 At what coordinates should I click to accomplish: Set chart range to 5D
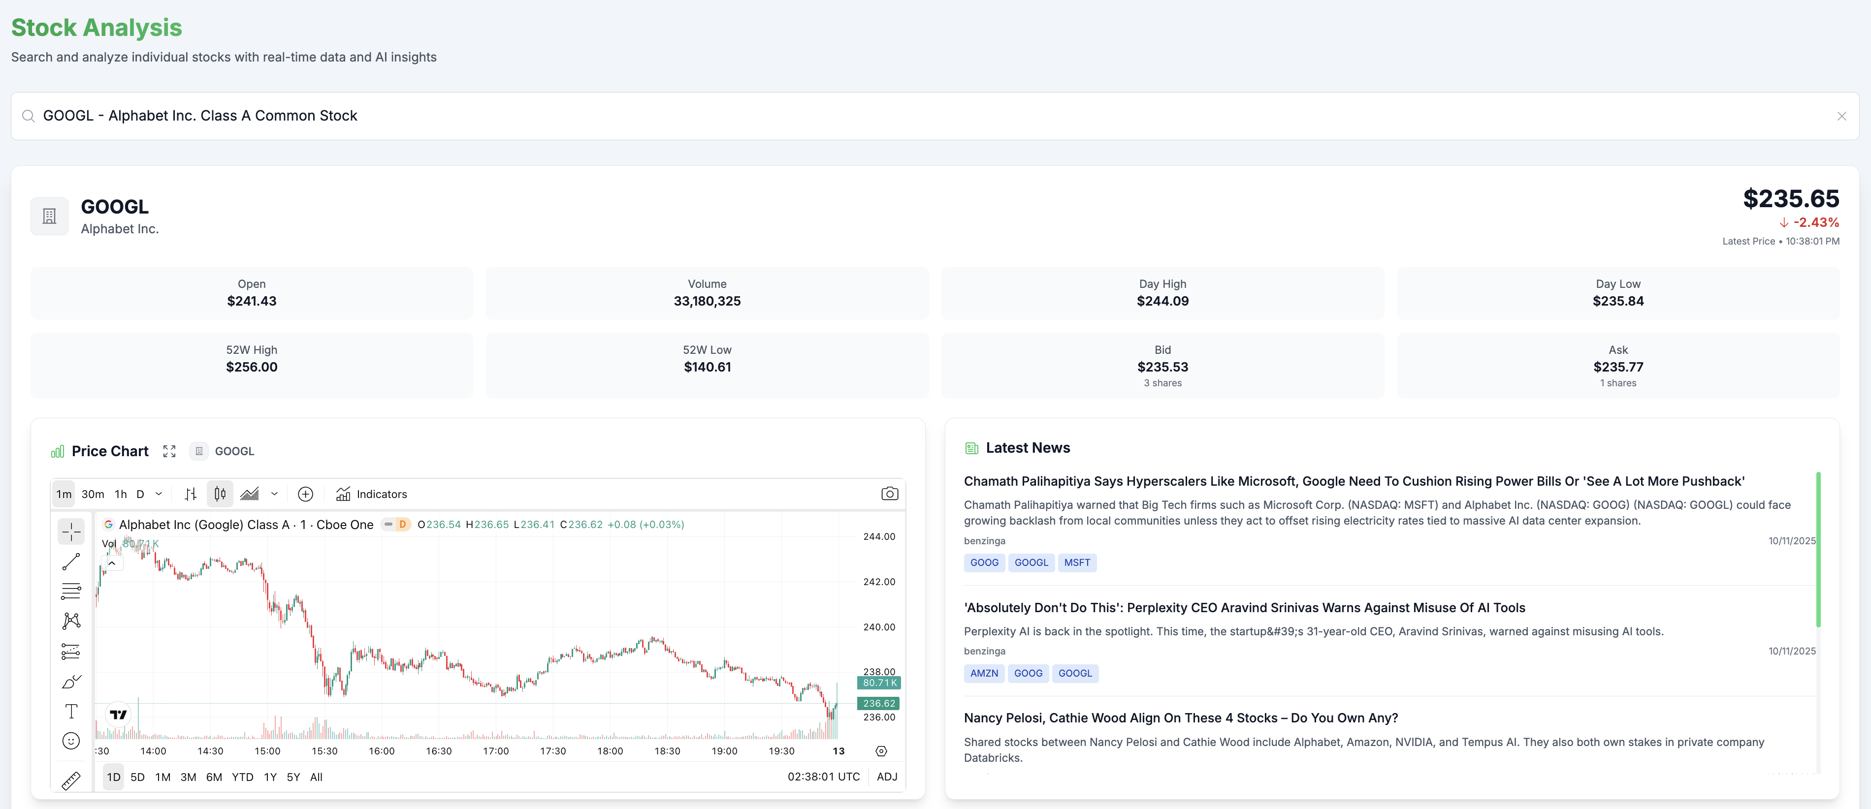point(137,777)
